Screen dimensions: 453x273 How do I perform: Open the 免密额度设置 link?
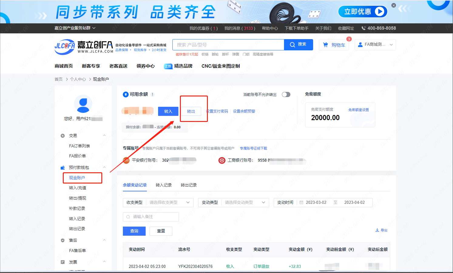[358, 110]
